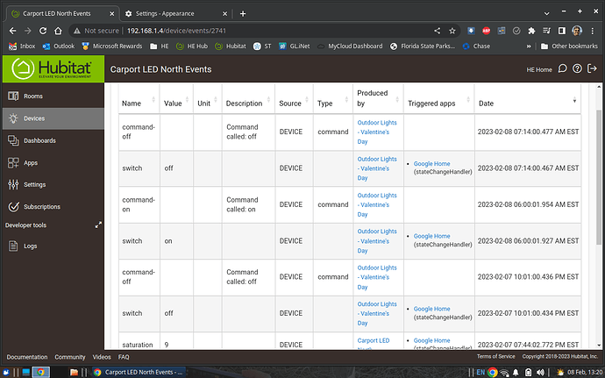Viewport: 605px width, 378px height.
Task: Open the MyCloud Dashboard bookmark
Action: [350, 46]
